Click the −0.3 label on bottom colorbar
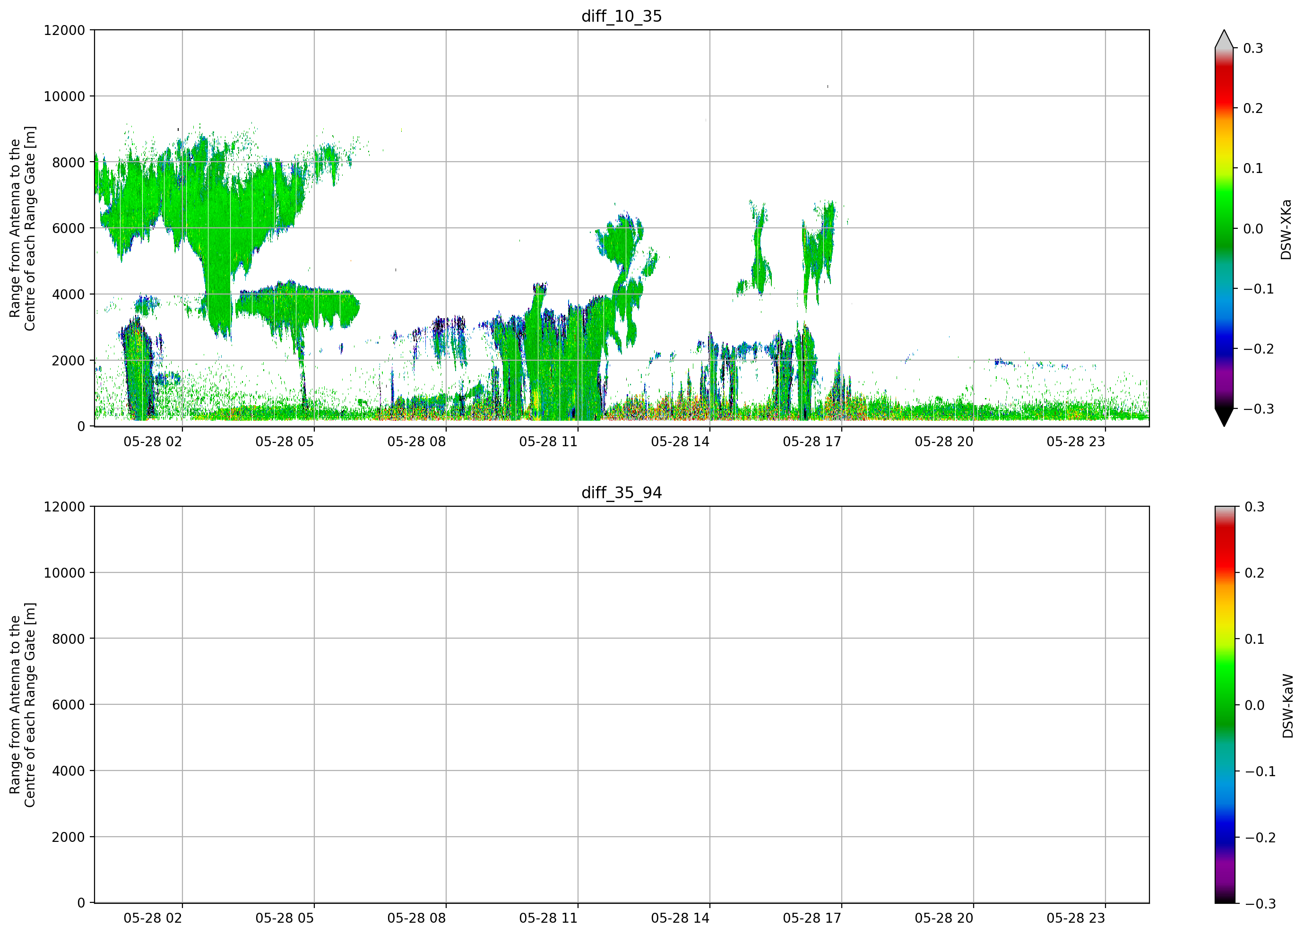This screenshot has width=1304, height=935. 1261,904
